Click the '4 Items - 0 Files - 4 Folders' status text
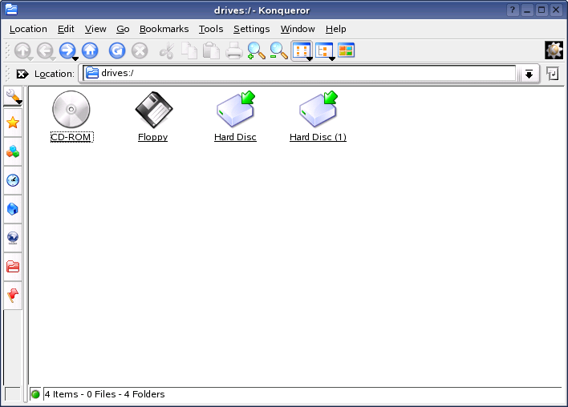This screenshot has height=407, width=568. coord(104,394)
